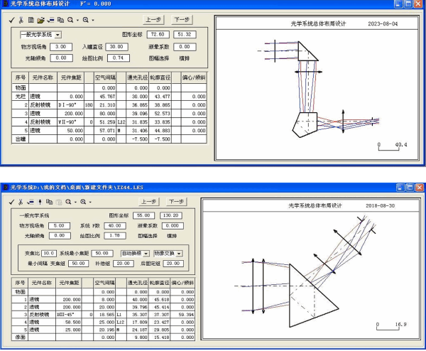Screen dimensions: 426x351
Task: Click the checkmark icon in the ZZ44.LES window toolbar
Action: click(x=11, y=201)
